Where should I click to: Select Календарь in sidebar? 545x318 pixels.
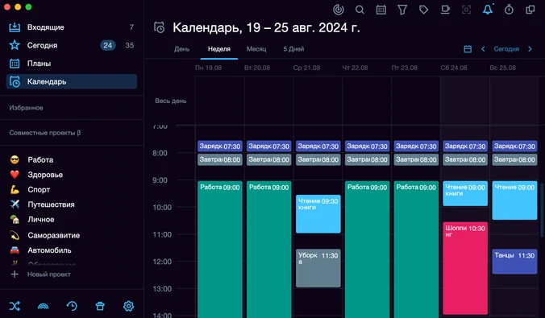[x=71, y=81]
